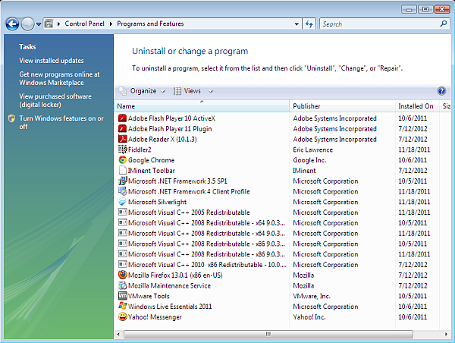Click the VMware, Inc. publisher cell

[x=312, y=296]
